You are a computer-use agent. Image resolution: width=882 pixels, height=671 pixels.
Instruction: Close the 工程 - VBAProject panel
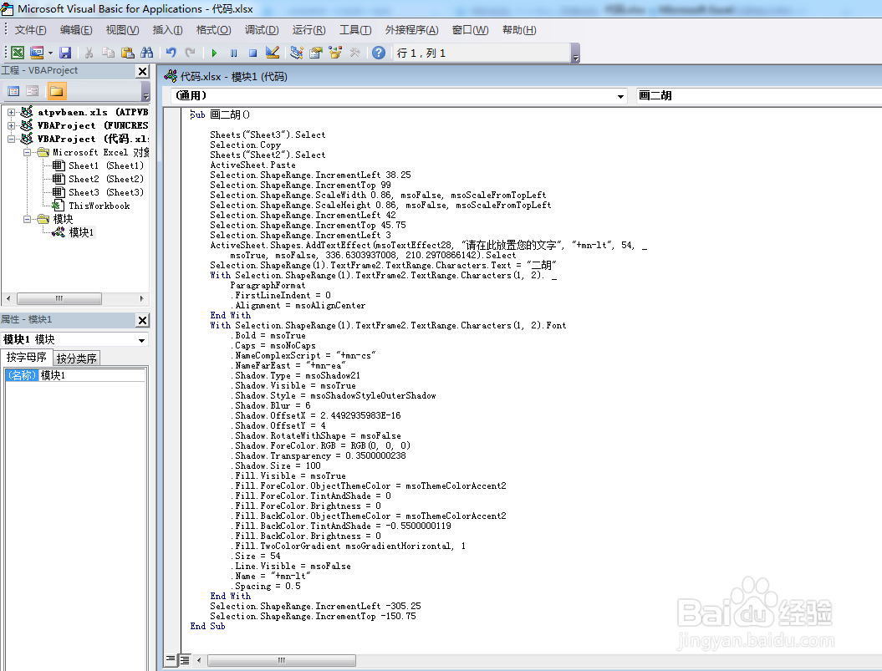click(142, 71)
